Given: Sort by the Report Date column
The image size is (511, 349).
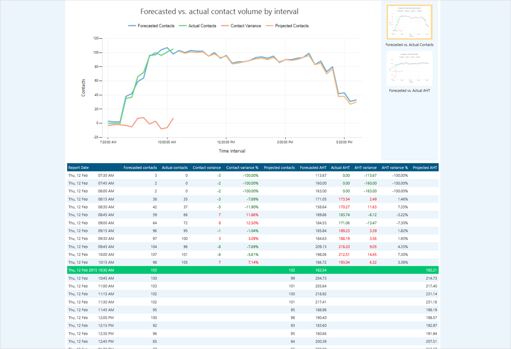Looking at the screenshot, I should point(78,168).
